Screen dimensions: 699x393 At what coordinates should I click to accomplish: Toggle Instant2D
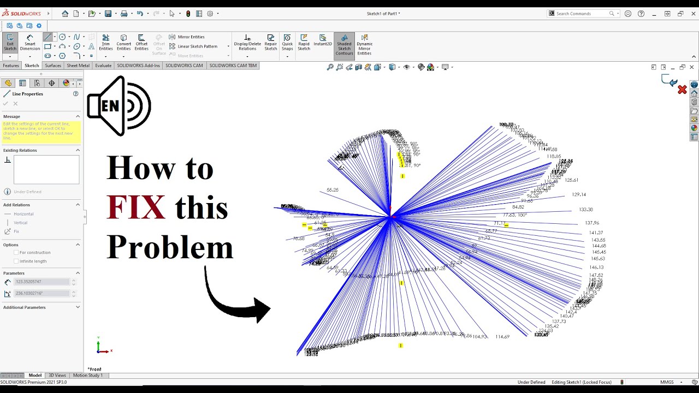coord(323,40)
